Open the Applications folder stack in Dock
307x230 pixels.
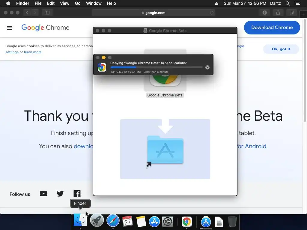point(206,222)
